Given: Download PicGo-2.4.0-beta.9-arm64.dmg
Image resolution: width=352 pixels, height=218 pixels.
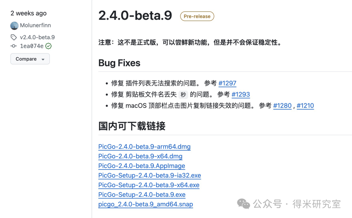Looking at the screenshot, I should point(144,147).
